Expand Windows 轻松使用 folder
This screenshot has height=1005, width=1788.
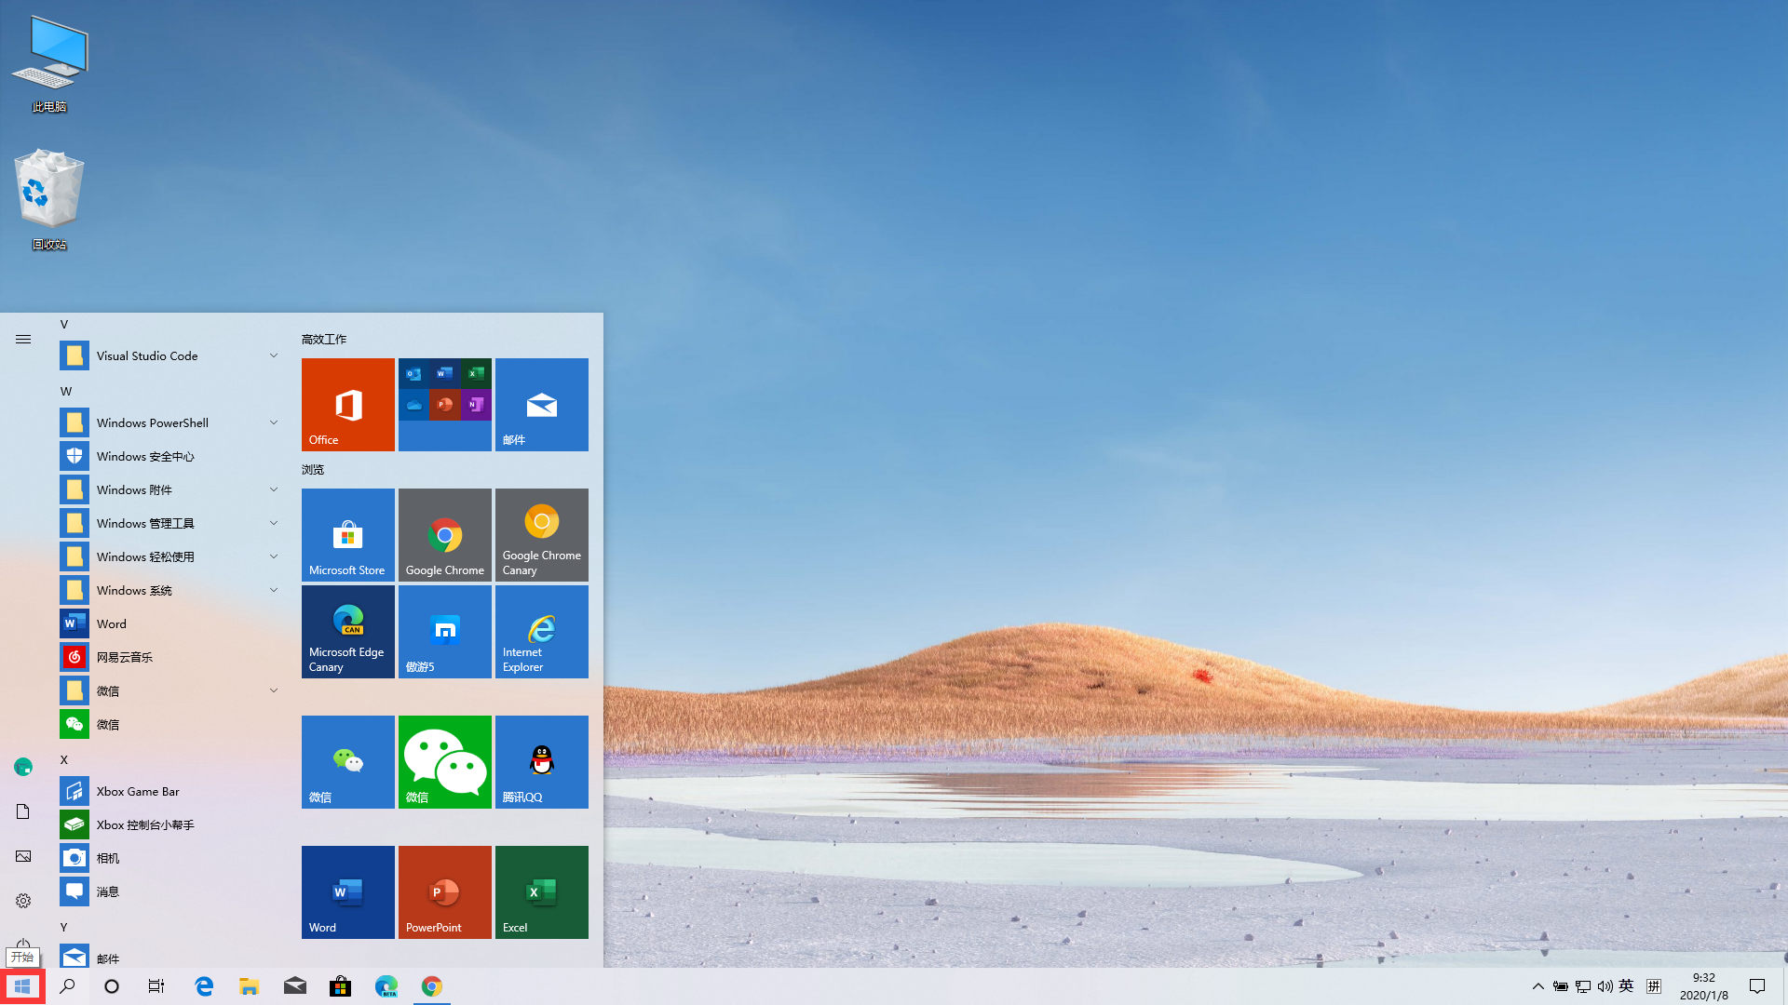[169, 556]
